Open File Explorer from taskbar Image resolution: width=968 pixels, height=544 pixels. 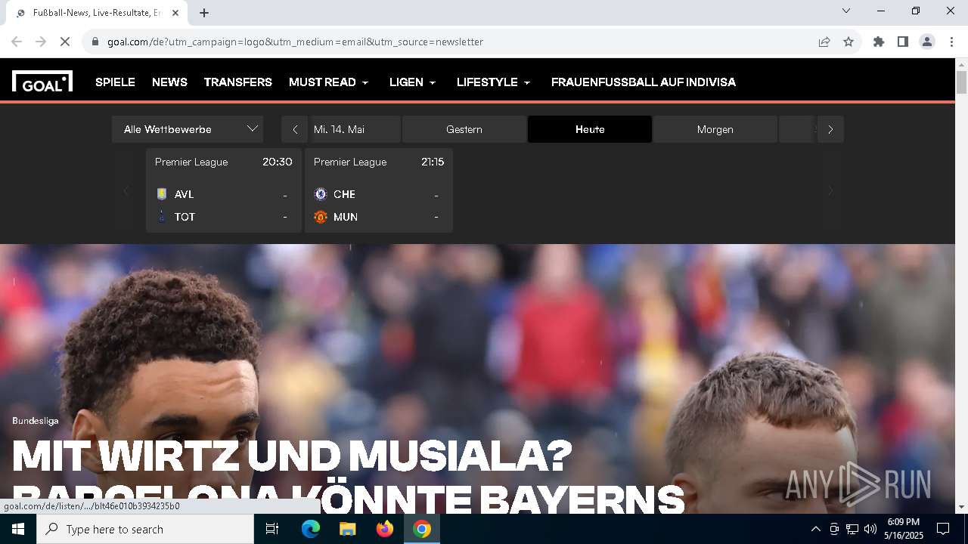(347, 529)
